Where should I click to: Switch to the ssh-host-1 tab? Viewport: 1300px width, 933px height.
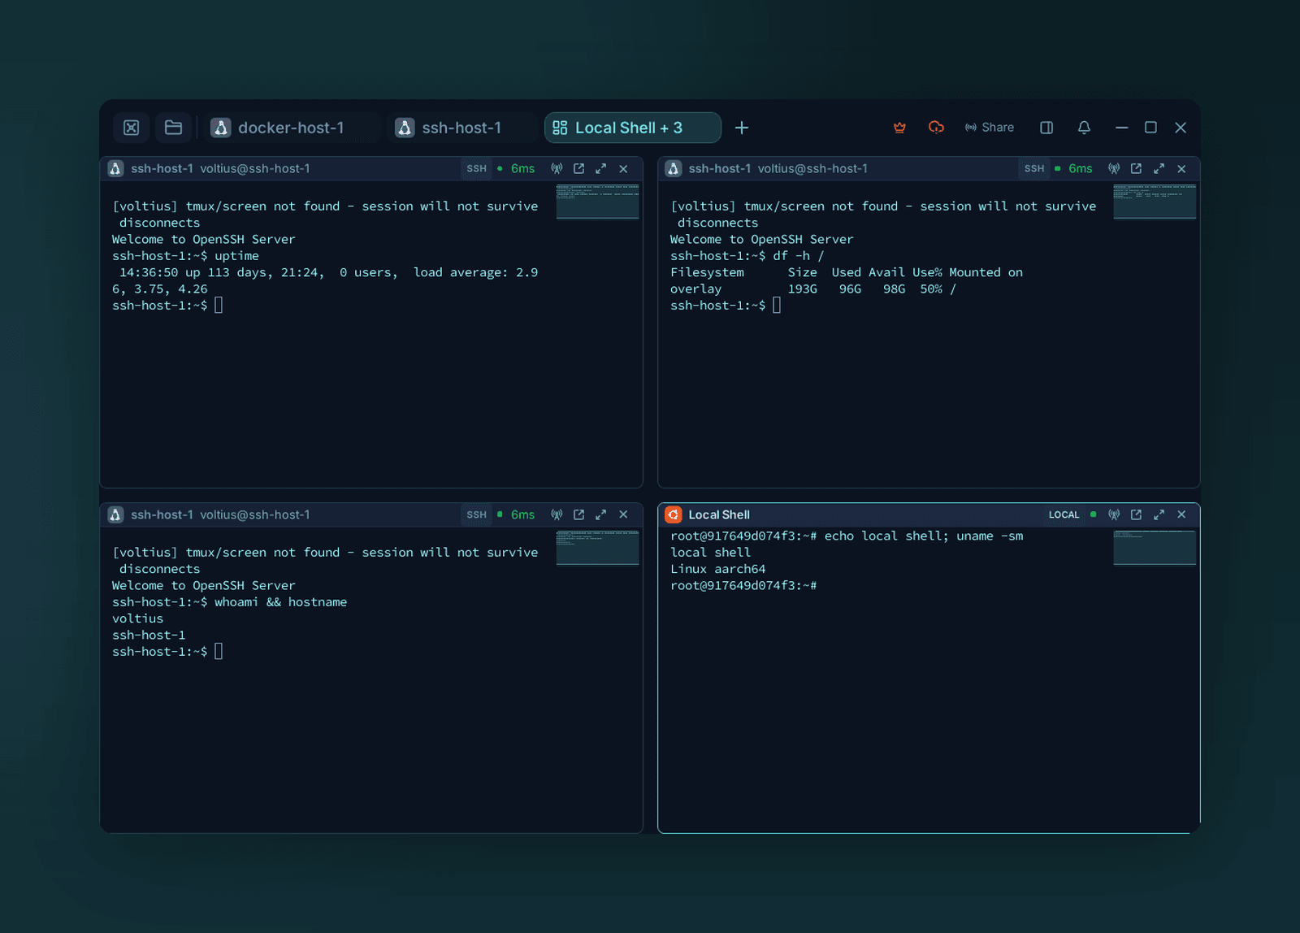(x=461, y=128)
